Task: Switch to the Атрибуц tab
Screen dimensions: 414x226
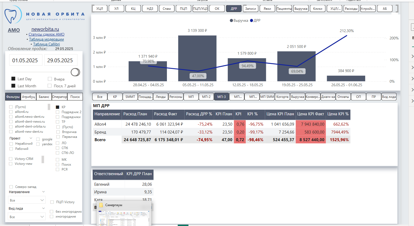Action: coord(29,97)
